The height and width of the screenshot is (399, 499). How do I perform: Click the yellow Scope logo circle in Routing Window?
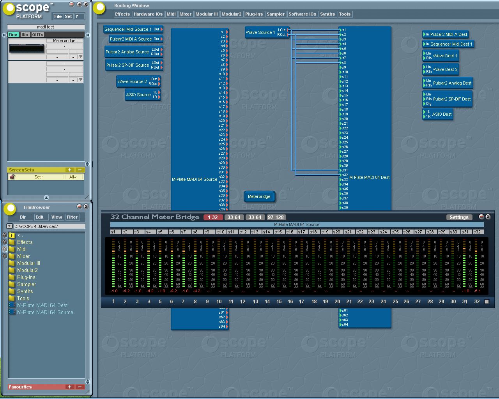pos(99,8)
